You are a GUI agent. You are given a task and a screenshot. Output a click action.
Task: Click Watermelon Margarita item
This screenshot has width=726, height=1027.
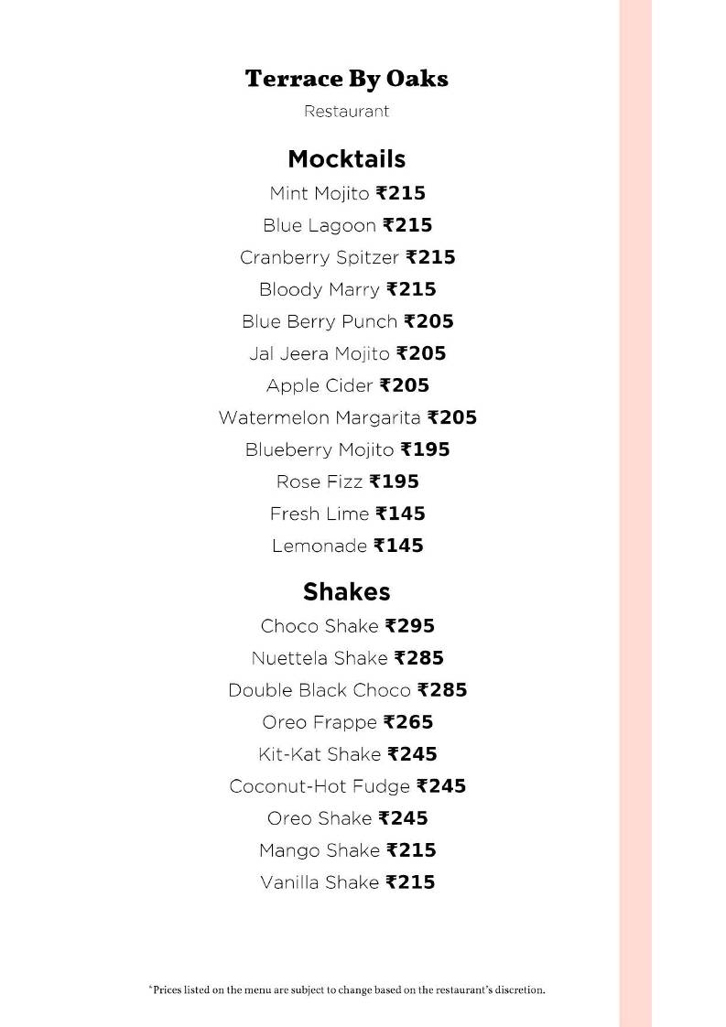click(347, 418)
